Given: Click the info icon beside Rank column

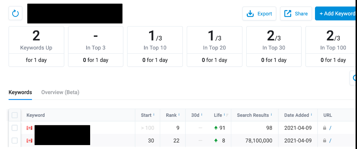Looking at the screenshot, I should (179, 115).
